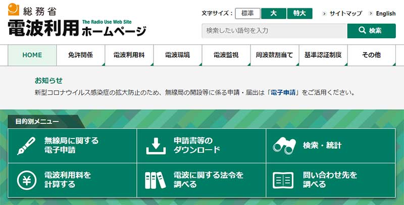Click the arrow icon beside サイトマップ
Viewport: 404px width, 205px height.
point(325,14)
